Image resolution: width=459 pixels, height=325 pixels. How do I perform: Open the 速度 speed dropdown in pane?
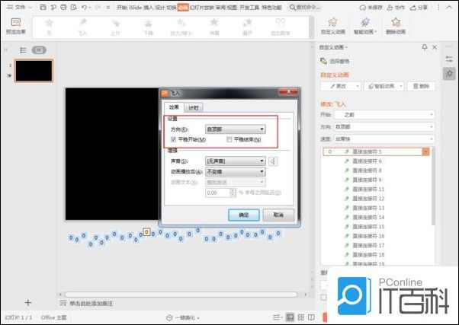[384, 139]
